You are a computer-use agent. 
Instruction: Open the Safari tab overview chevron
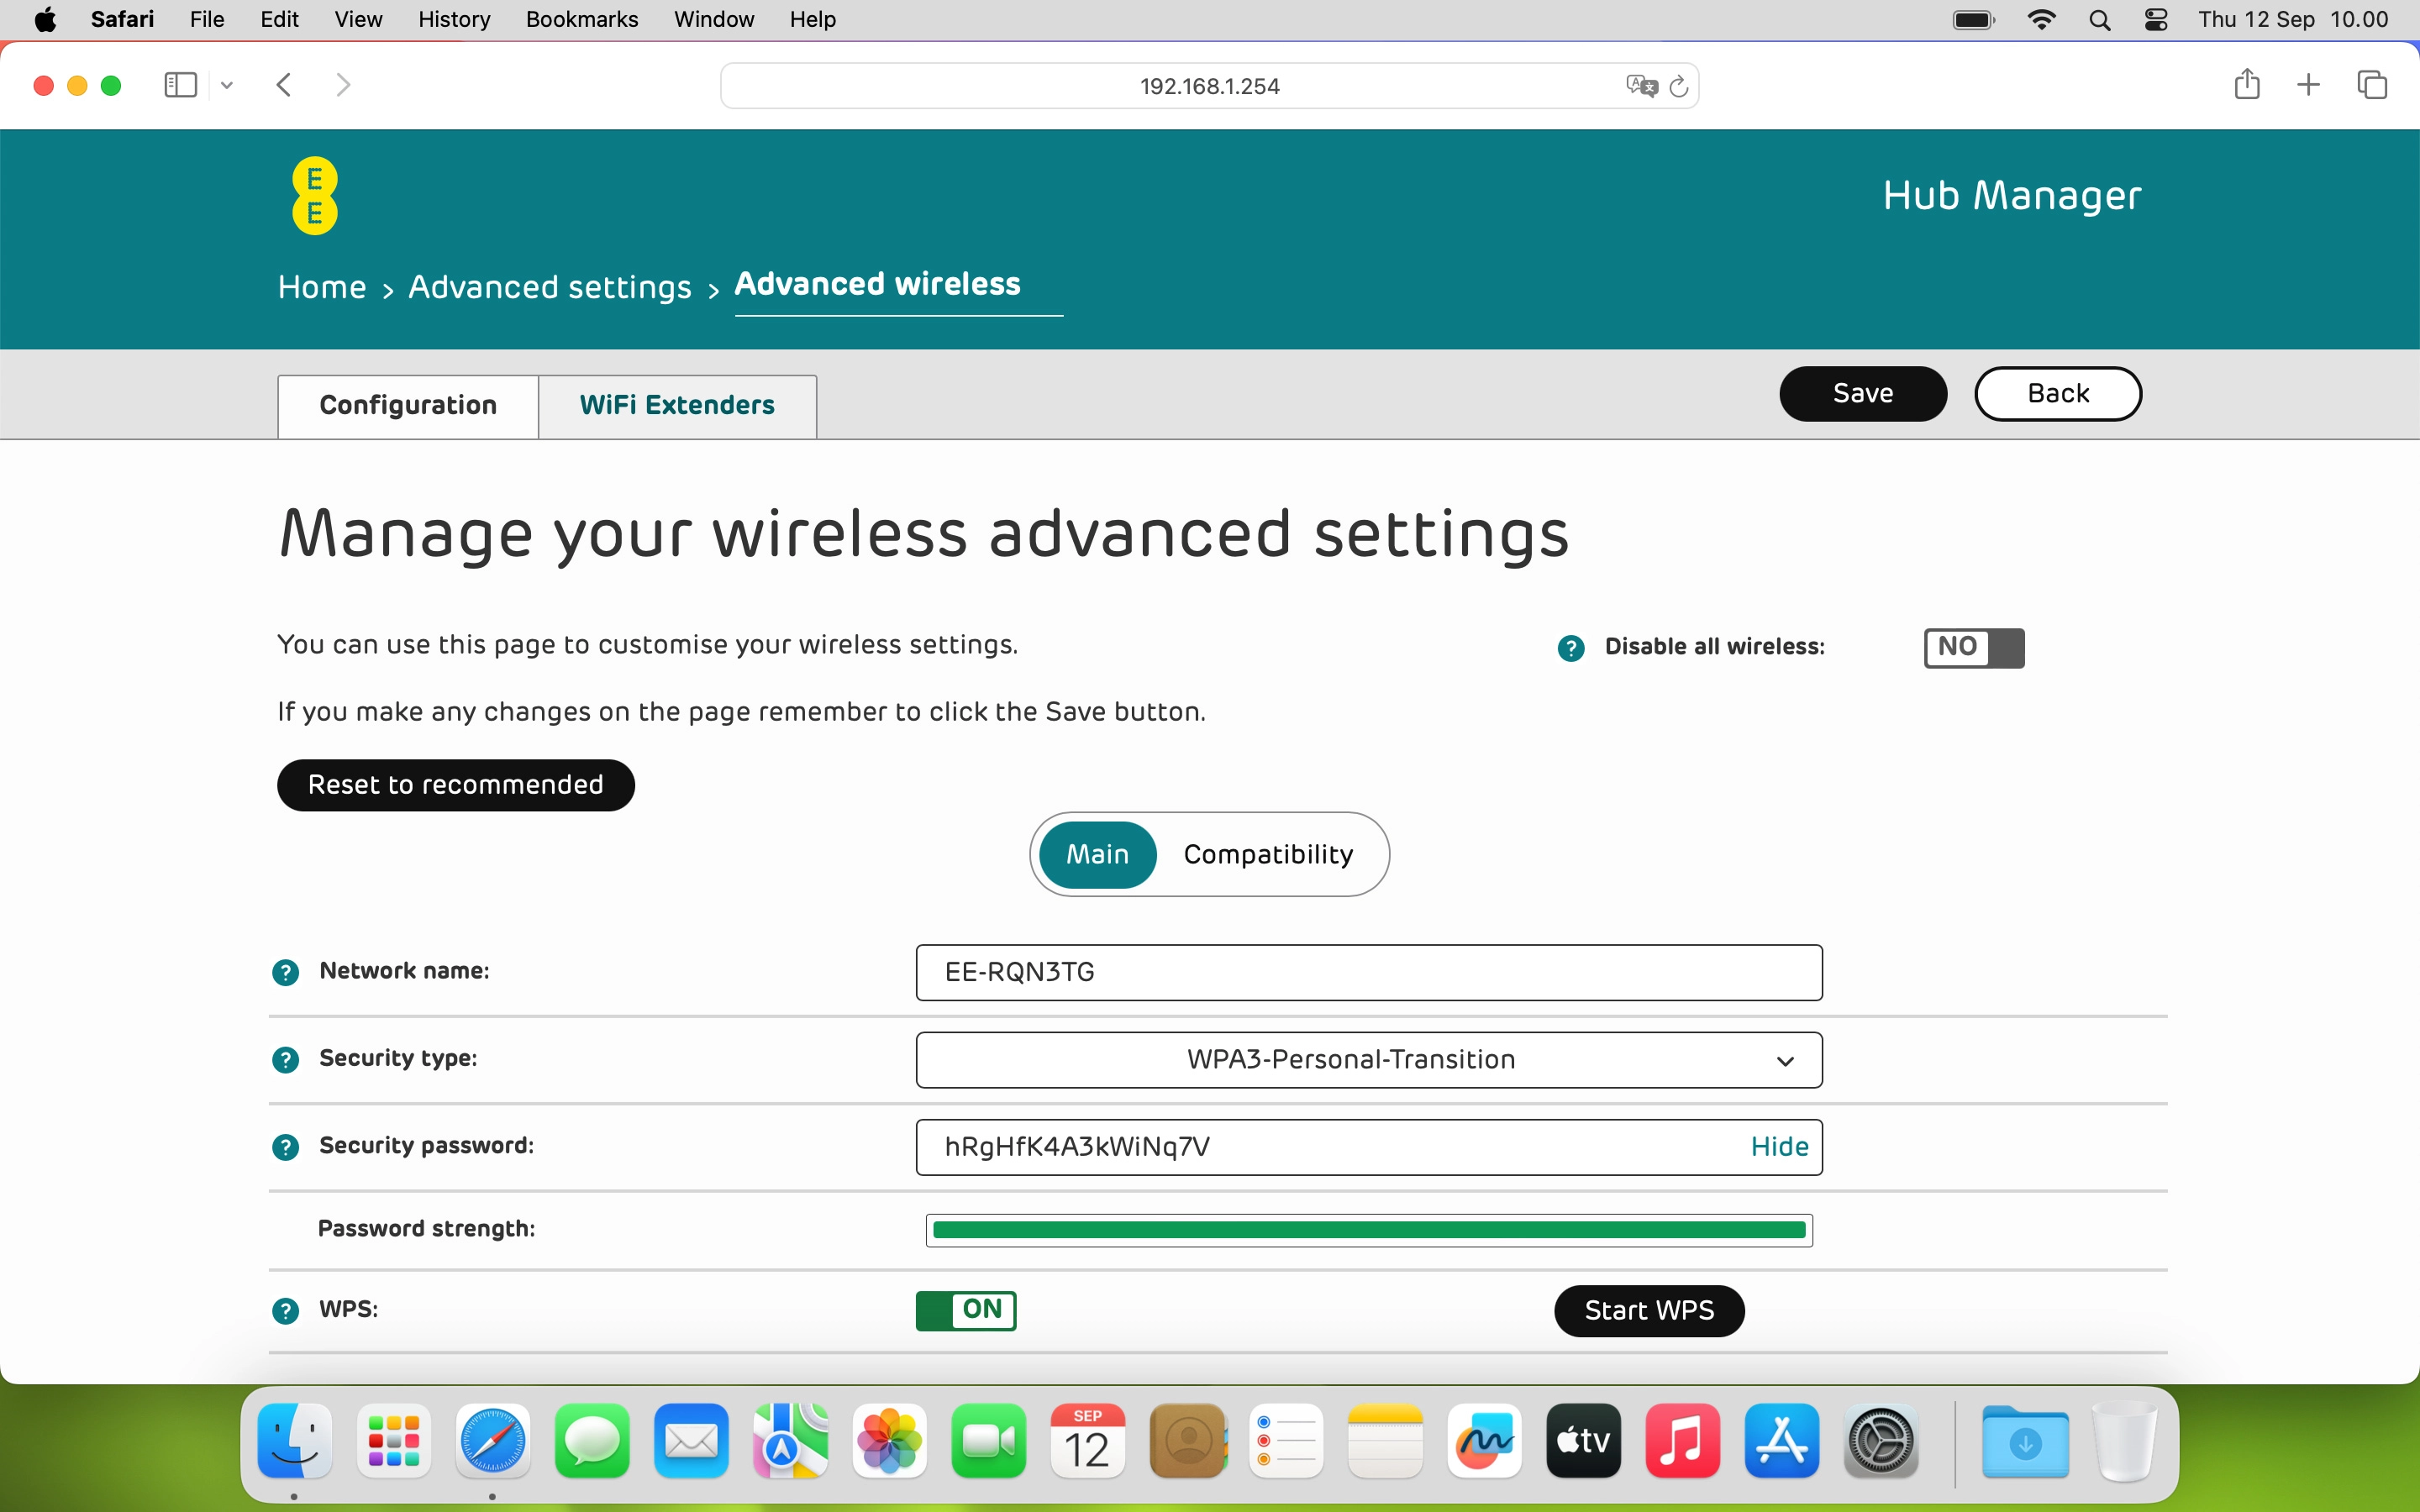[x=226, y=85]
